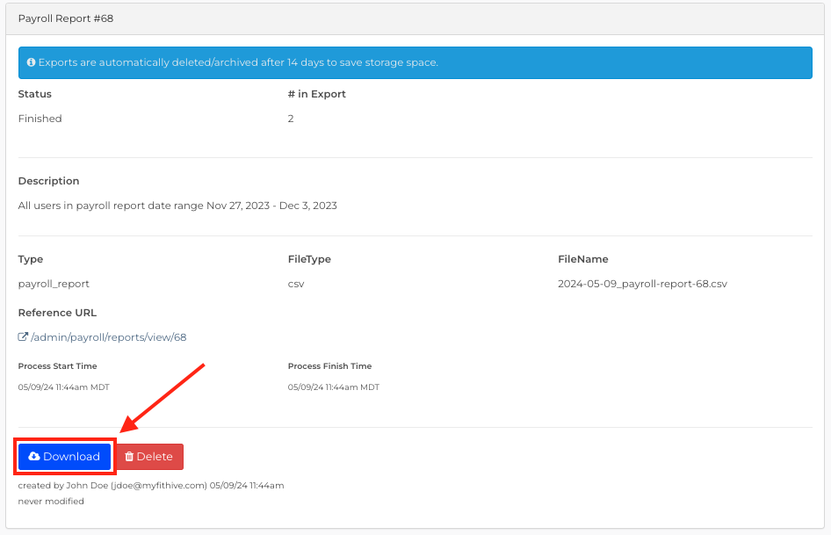Click the Type label
The image size is (831, 535).
pos(30,259)
